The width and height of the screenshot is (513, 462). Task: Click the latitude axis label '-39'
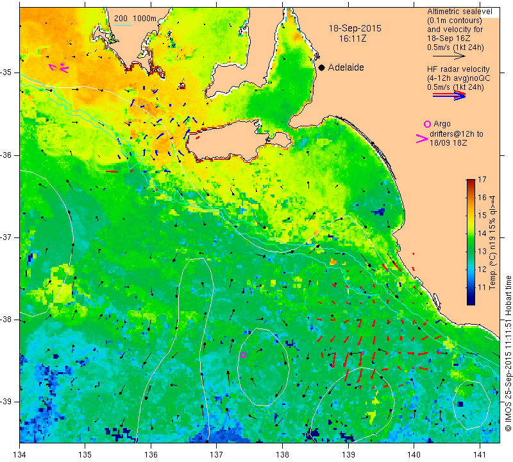(x=6, y=402)
